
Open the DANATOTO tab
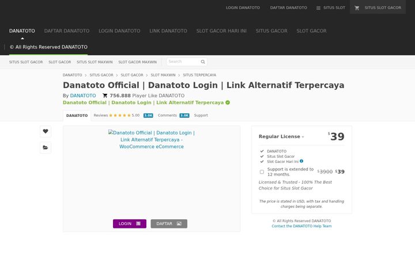pos(77,116)
